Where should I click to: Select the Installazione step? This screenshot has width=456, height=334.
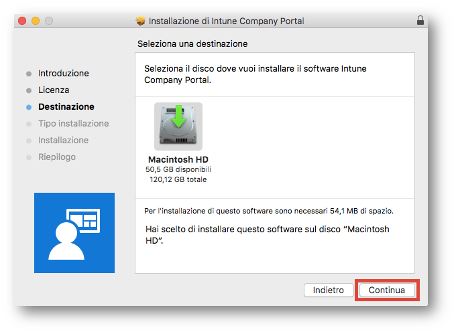click(x=64, y=141)
